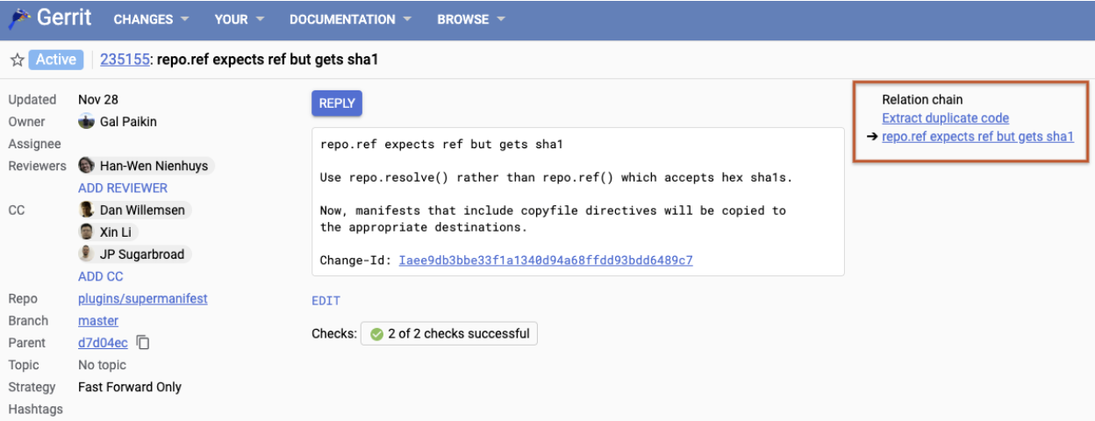The height and width of the screenshot is (421, 1095).
Task: Open the Extract duplicate code change
Action: tap(945, 118)
